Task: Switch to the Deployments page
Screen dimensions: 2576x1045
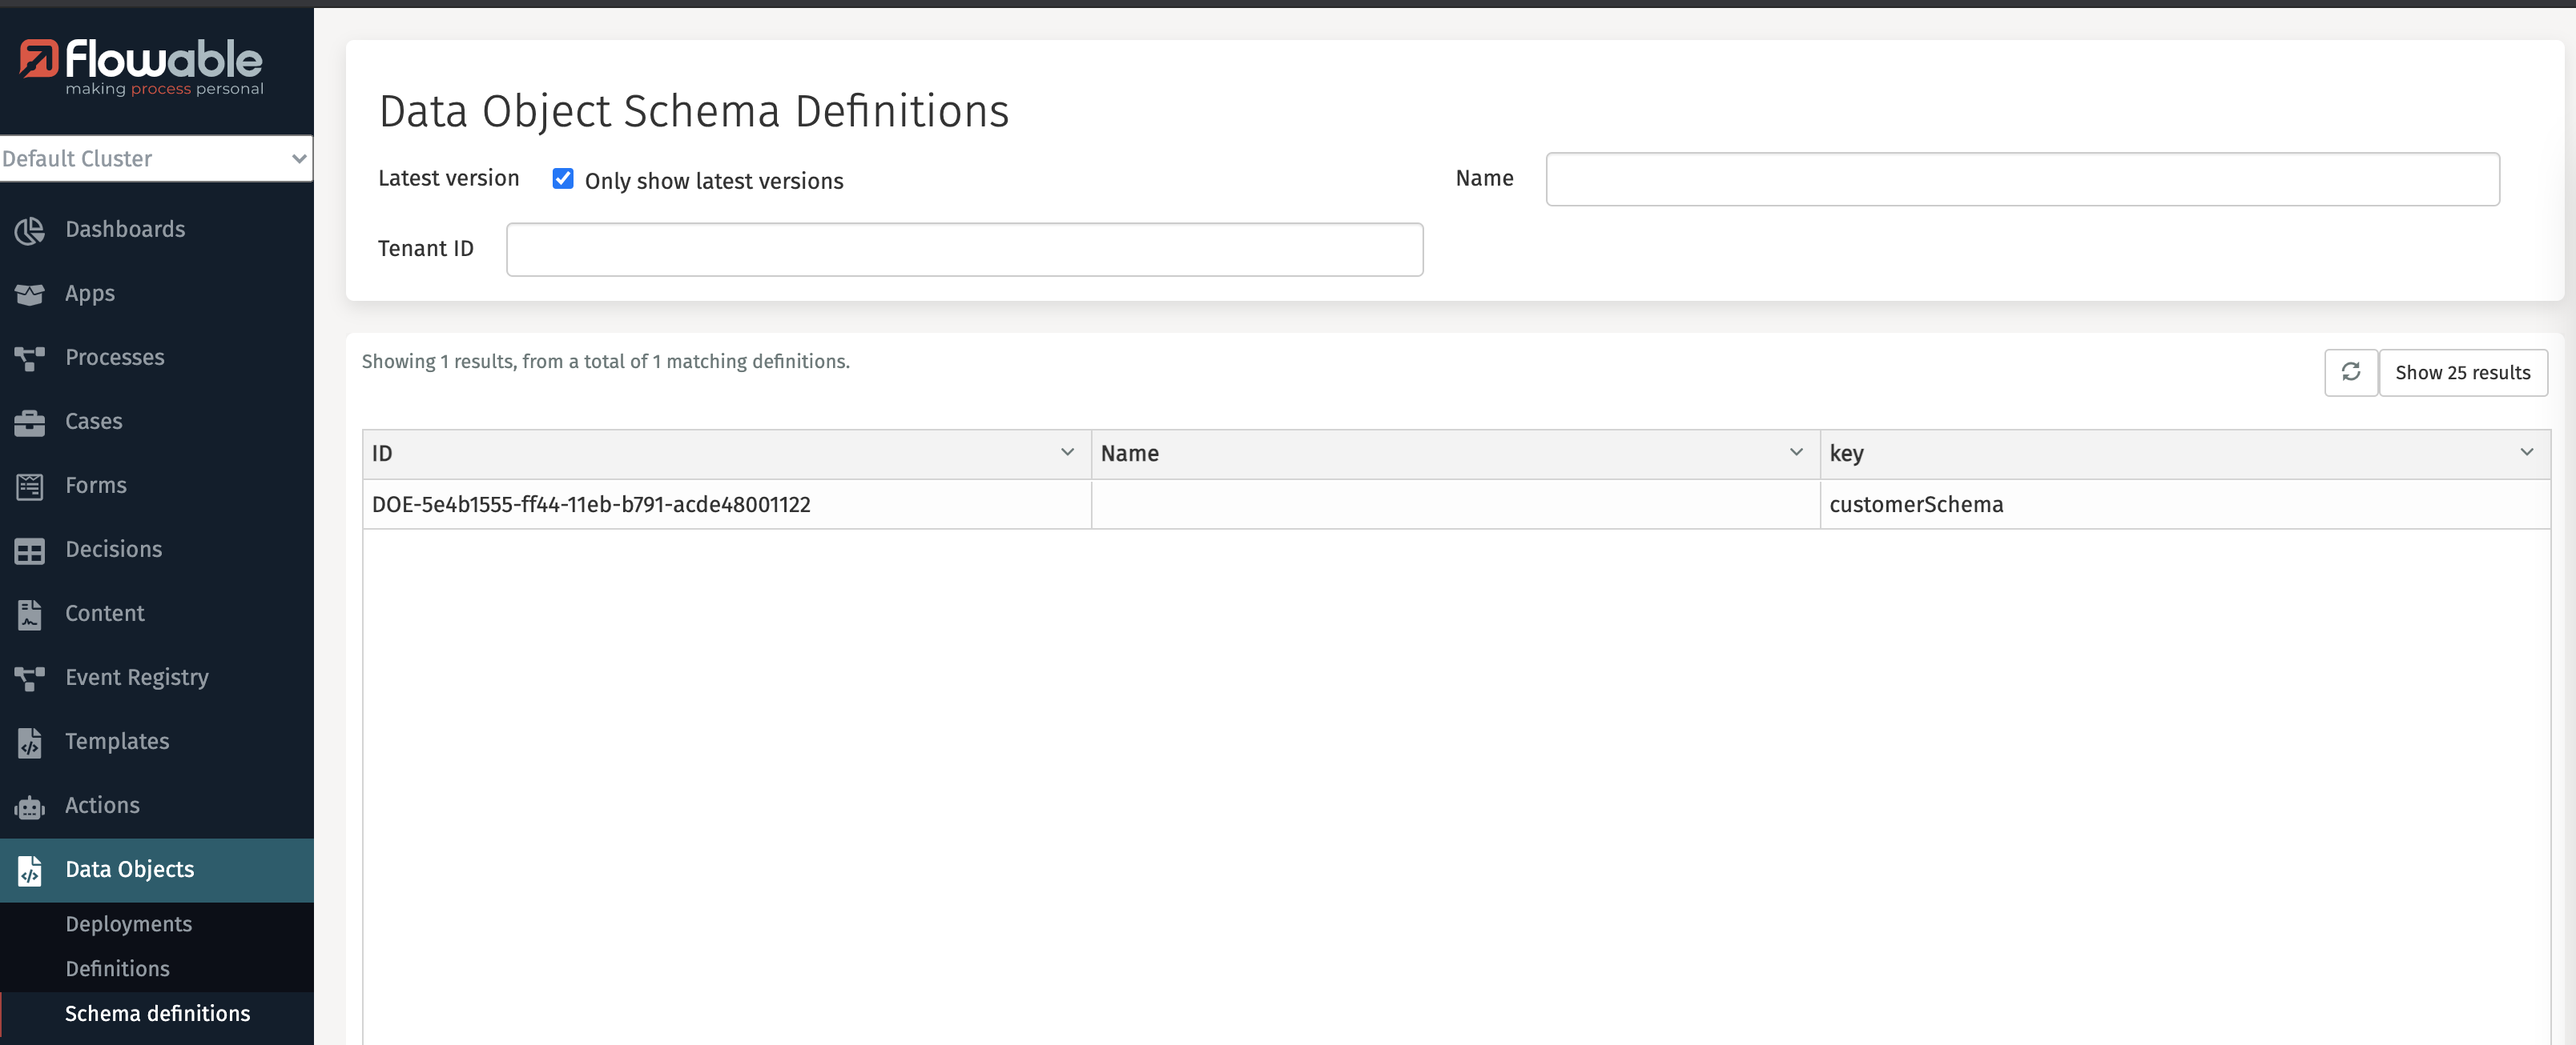Action: click(x=128, y=923)
